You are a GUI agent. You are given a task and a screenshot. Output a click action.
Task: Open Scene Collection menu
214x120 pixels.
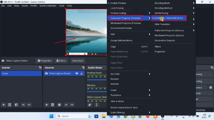pyautogui.click(x=48, y=6)
